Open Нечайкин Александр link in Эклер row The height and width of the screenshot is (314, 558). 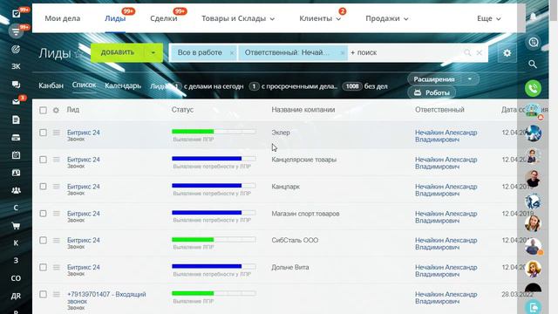point(446,136)
